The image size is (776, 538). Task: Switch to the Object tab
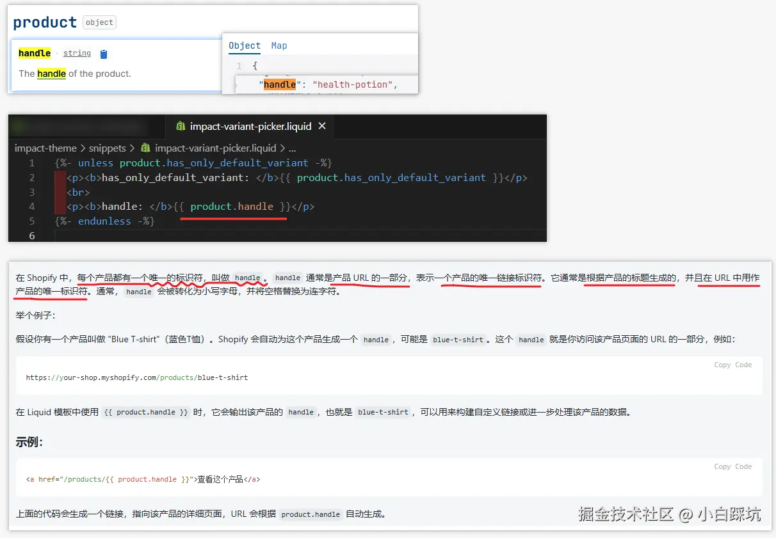point(245,45)
